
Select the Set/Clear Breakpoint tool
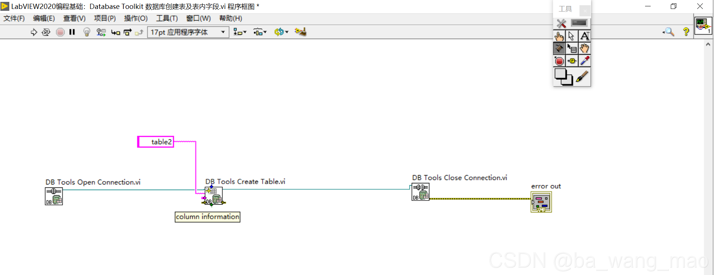click(x=559, y=61)
